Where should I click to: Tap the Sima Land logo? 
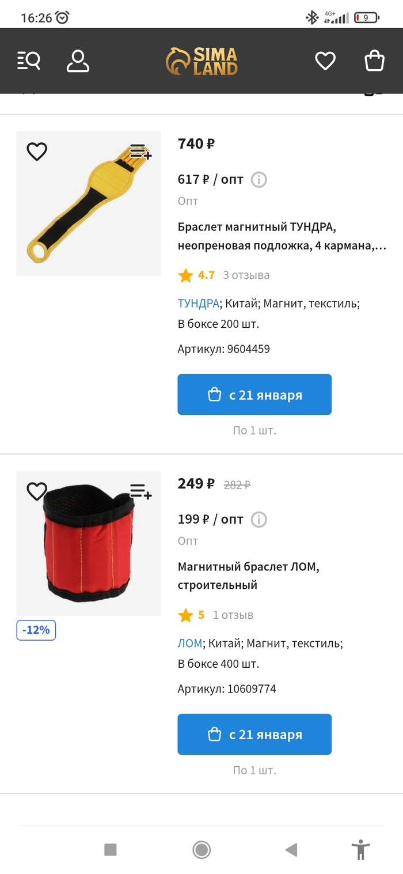(x=201, y=61)
